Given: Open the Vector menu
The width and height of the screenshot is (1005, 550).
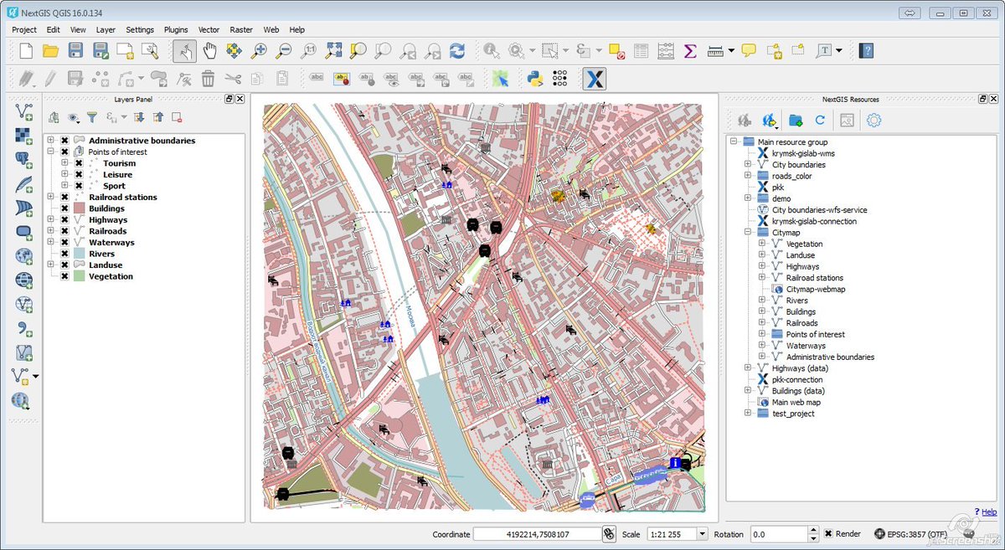Looking at the screenshot, I should coord(208,29).
